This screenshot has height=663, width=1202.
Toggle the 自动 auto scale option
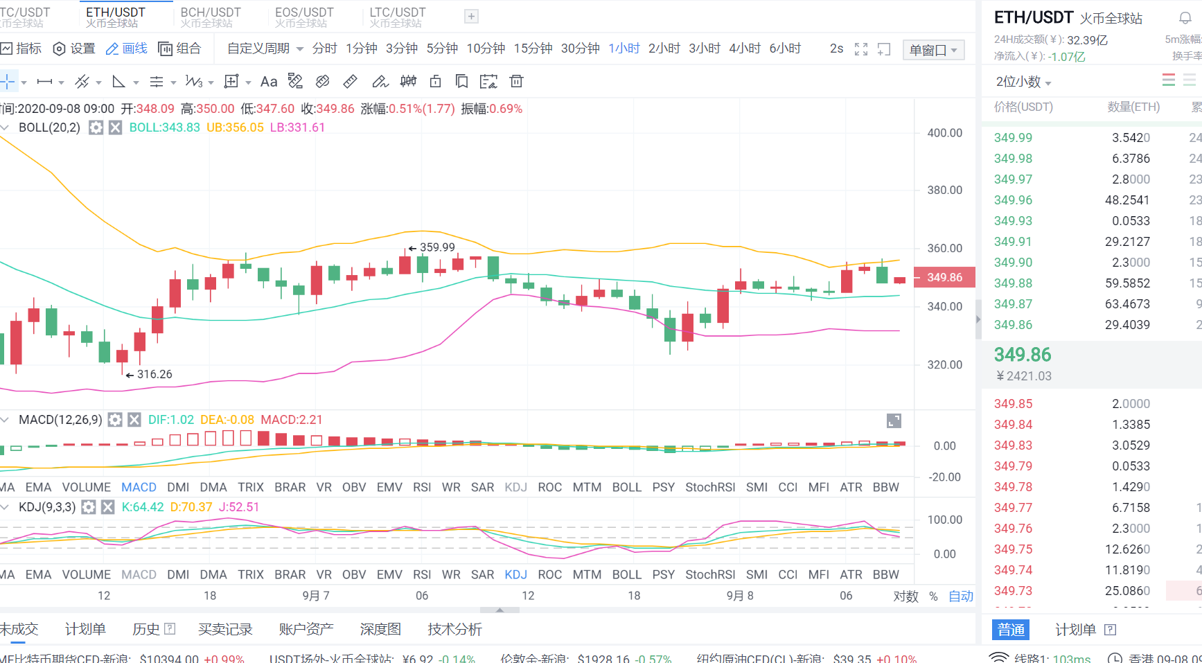coord(961,596)
